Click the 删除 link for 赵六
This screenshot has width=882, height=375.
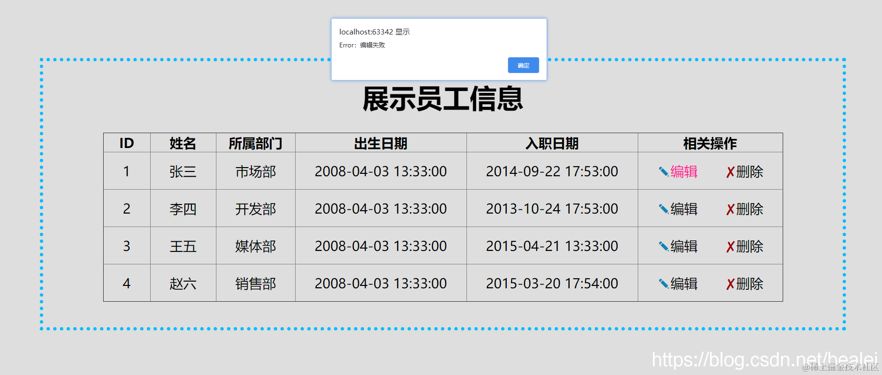point(750,284)
